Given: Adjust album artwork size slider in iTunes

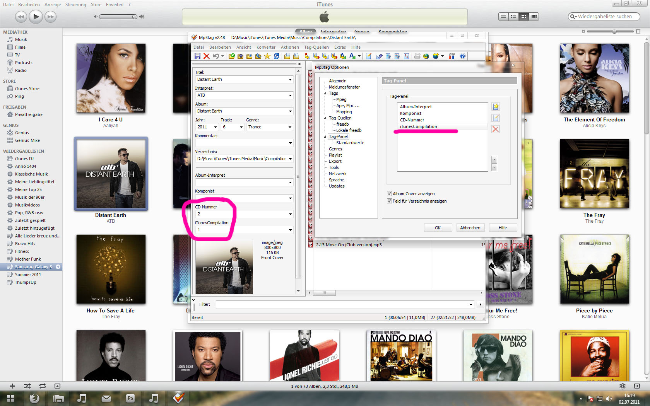Looking at the screenshot, I should 614,31.
